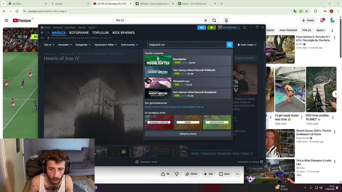Open YouTube guide hamburger menu
This screenshot has height=192, width=342.
[x=6, y=21]
